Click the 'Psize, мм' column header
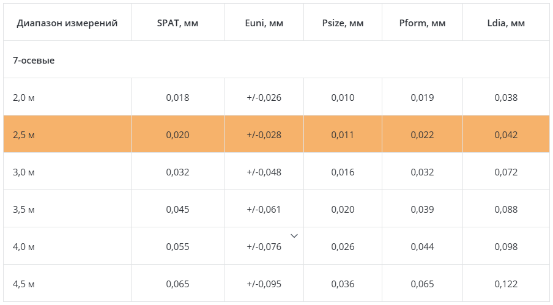Viewport: 553px width, 305px height. (x=343, y=23)
